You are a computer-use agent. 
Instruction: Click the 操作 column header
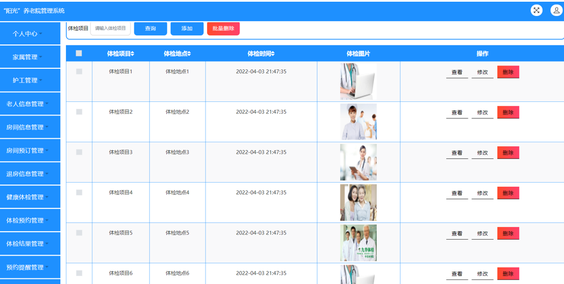tap(483, 54)
